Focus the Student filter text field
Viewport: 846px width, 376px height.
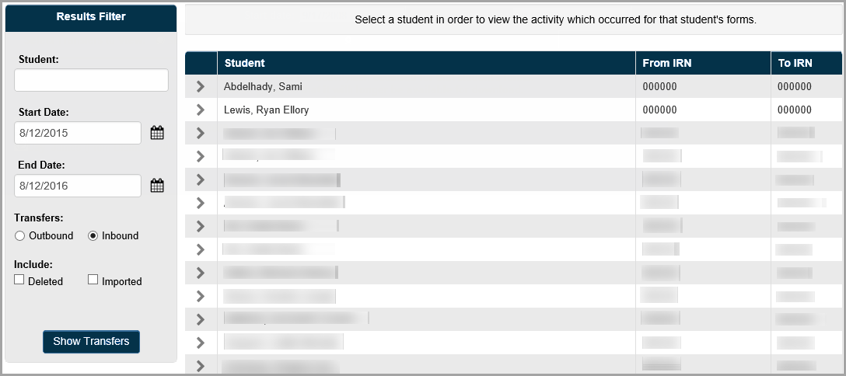(91, 80)
